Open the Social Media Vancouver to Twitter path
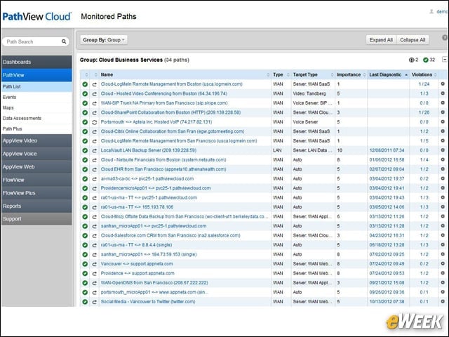The width and height of the screenshot is (449, 337). coord(148,301)
